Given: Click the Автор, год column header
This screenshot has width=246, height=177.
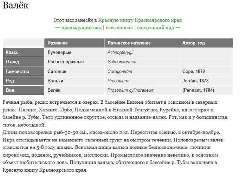Looking at the screenshot, I should pos(206,43).
